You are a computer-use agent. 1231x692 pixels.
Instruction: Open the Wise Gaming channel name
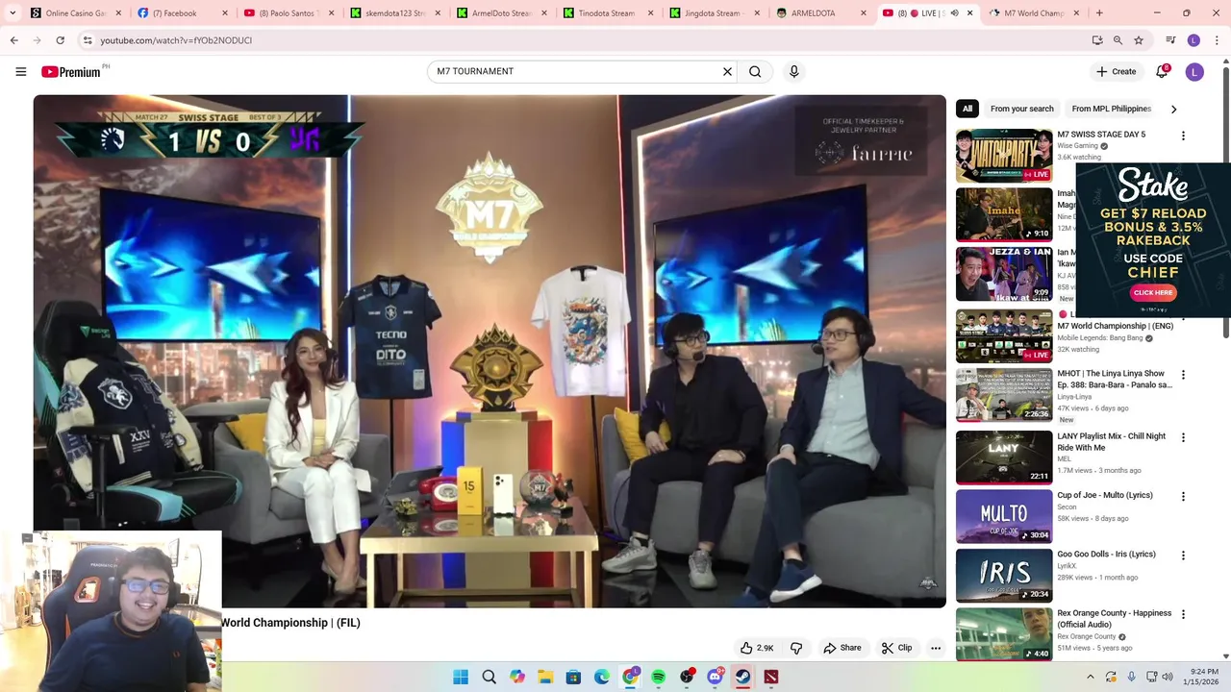coord(1077,146)
